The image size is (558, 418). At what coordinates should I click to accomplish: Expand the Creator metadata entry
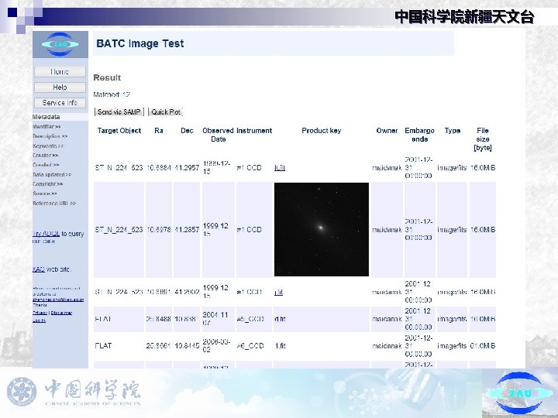point(45,156)
